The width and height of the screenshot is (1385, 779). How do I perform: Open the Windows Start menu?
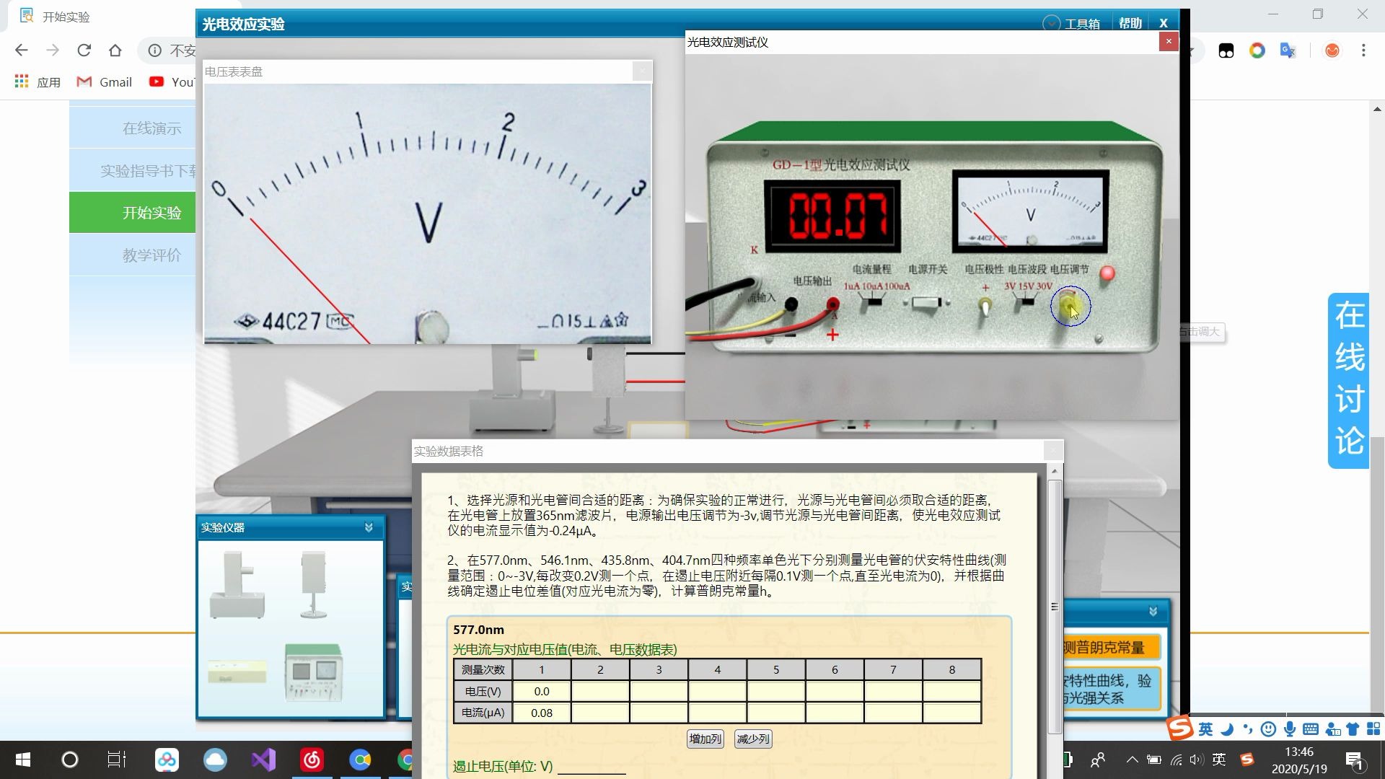coord(22,760)
